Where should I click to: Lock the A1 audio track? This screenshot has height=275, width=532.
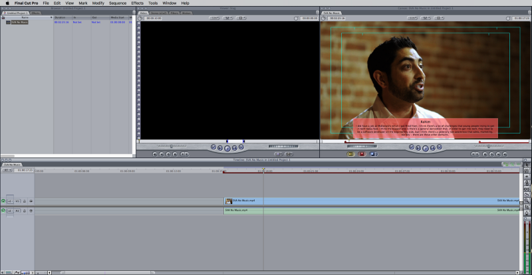click(24, 211)
